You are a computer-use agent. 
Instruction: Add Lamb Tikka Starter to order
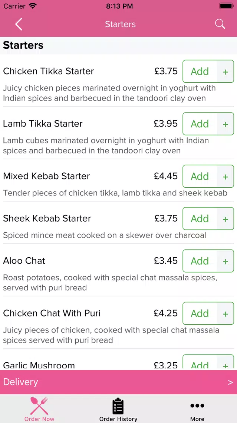click(200, 124)
